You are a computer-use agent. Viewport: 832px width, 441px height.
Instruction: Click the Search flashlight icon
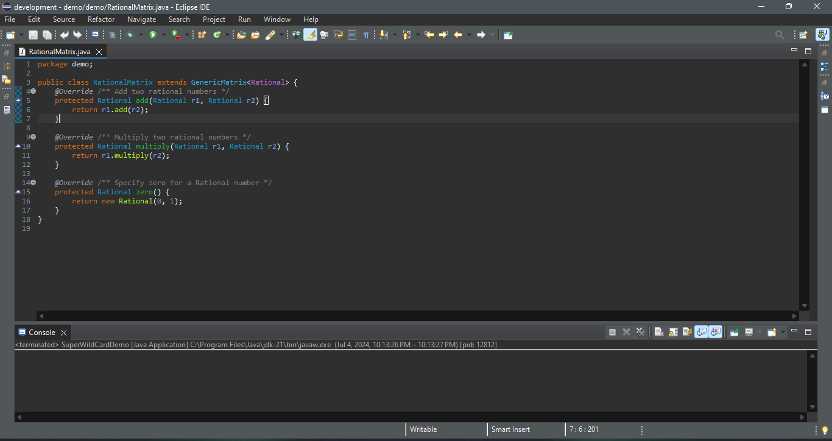pyautogui.click(x=270, y=35)
